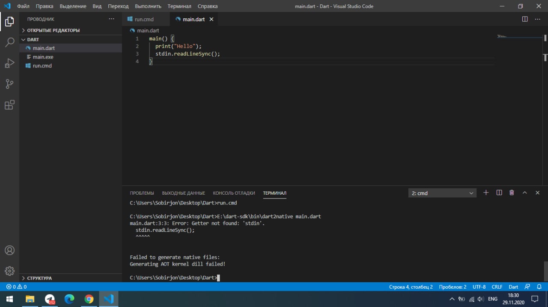Open the Explorer panel's more actions ellipsis
Screen dimensions: 548x307
click(x=111, y=19)
